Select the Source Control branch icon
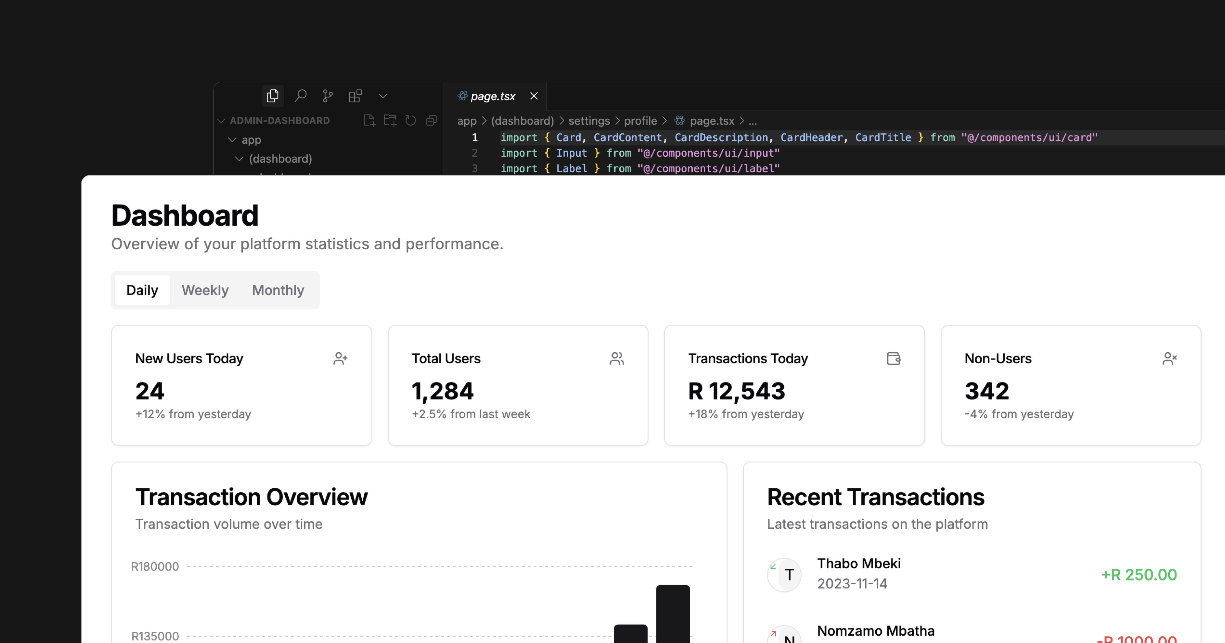The image size is (1225, 643). coord(327,96)
